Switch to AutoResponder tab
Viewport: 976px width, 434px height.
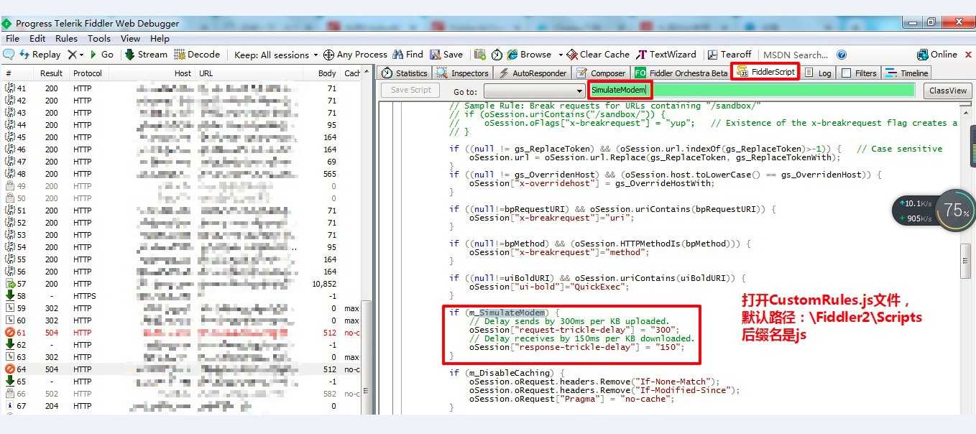click(533, 73)
